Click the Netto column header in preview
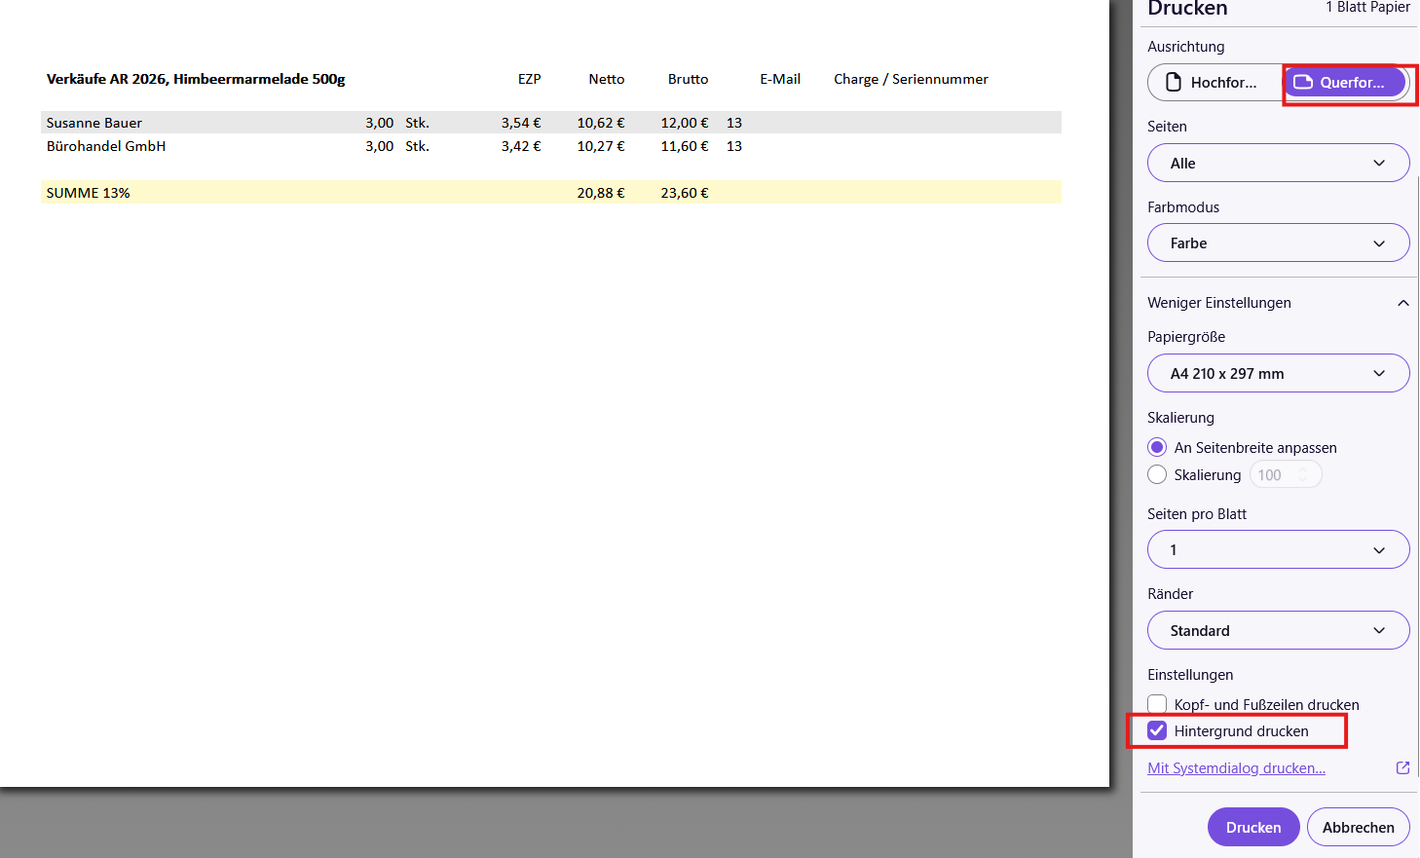1420x858 pixels. pos(607,79)
